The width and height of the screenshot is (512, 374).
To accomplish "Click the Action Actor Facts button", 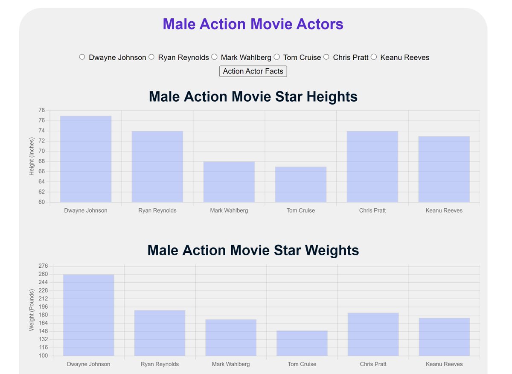I will pos(253,71).
